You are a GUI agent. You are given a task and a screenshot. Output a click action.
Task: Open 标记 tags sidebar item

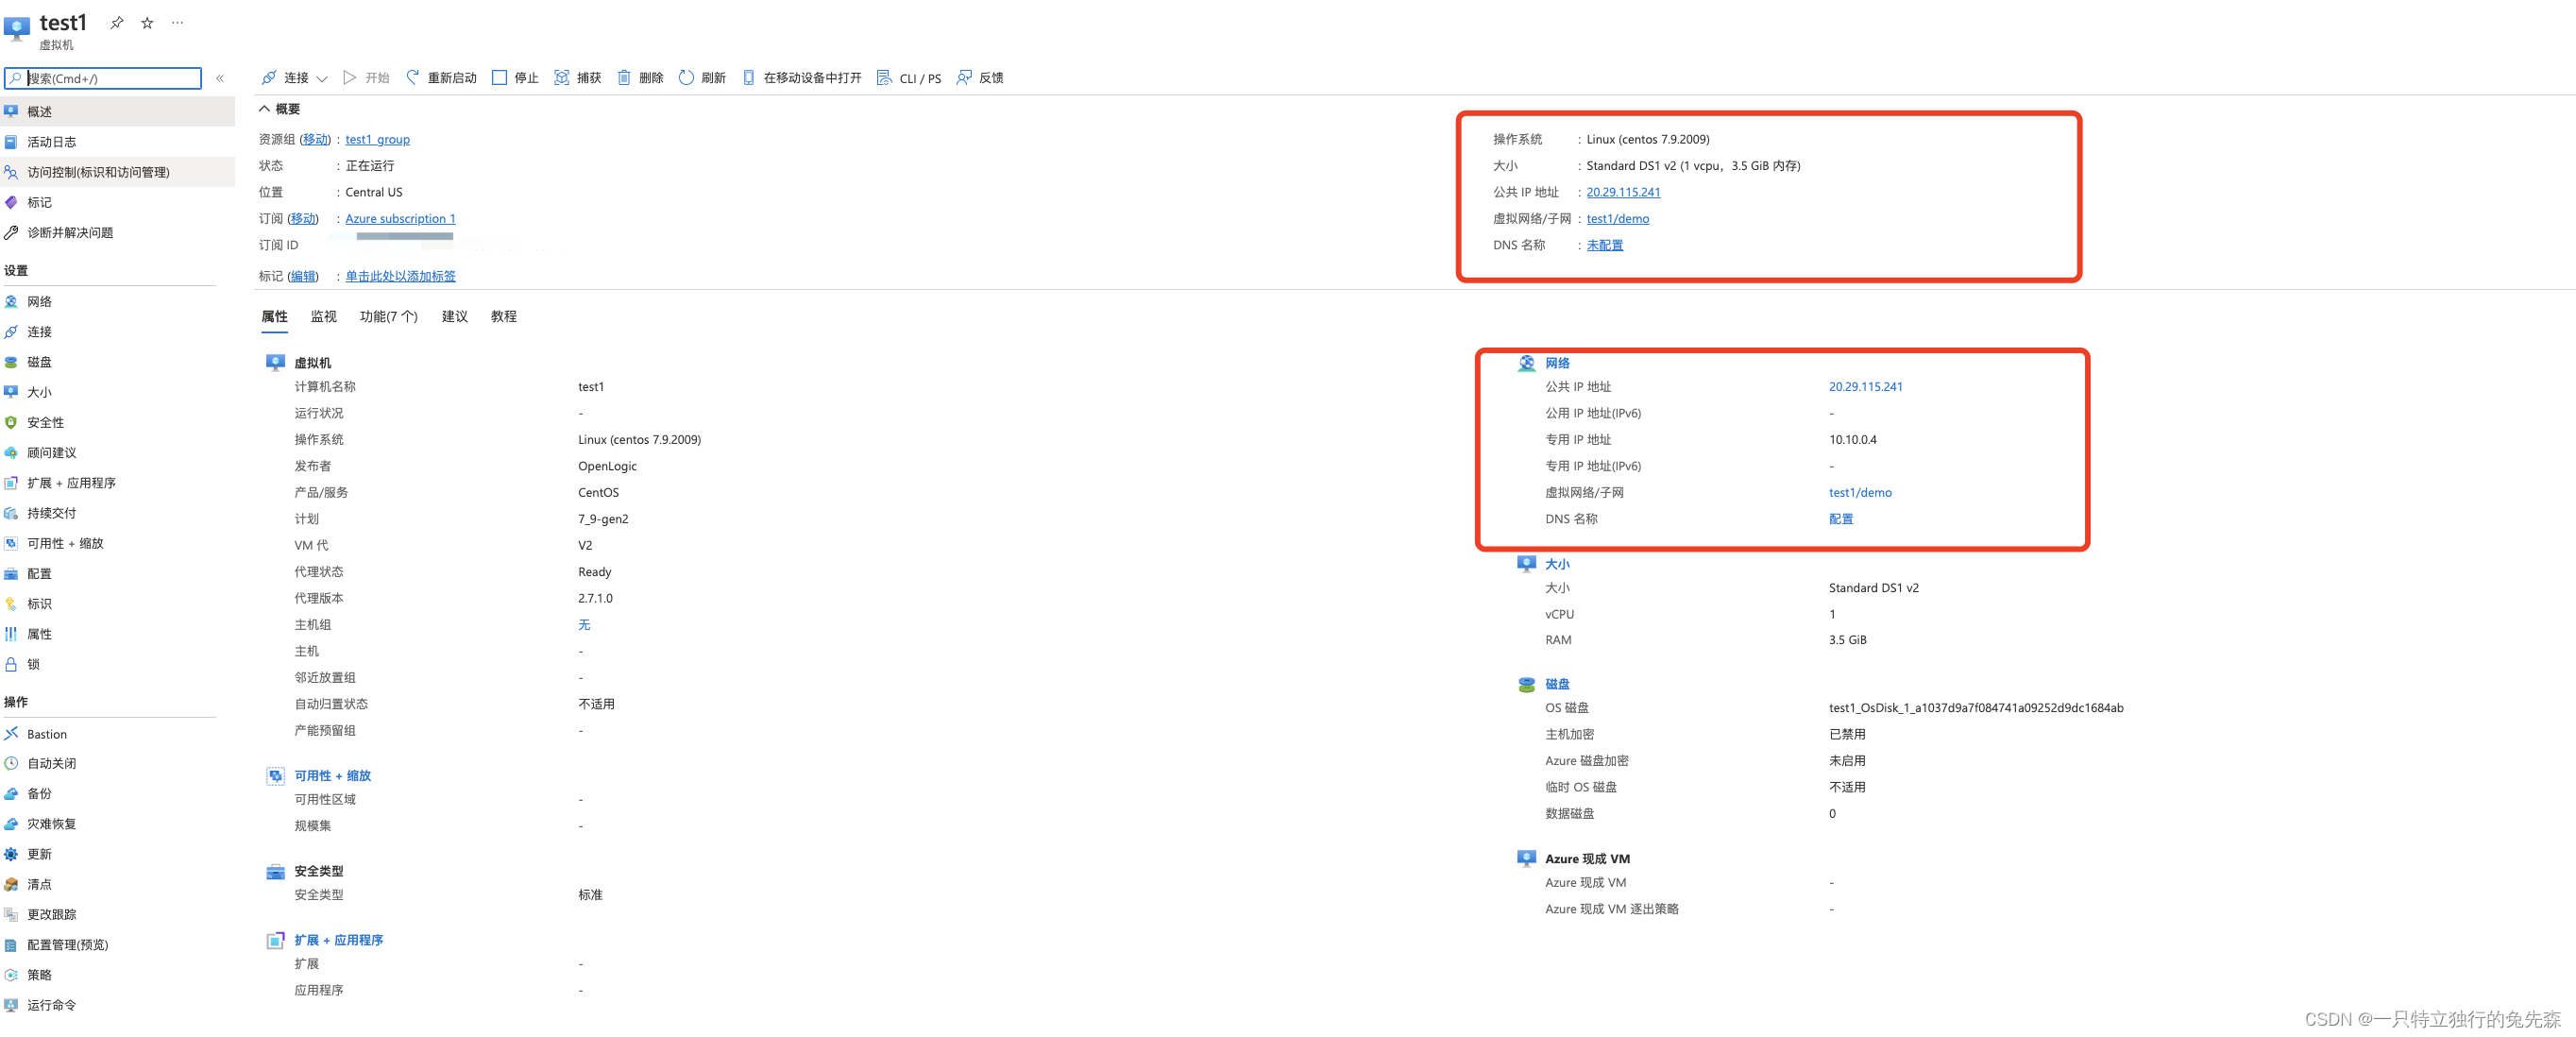[x=117, y=202]
